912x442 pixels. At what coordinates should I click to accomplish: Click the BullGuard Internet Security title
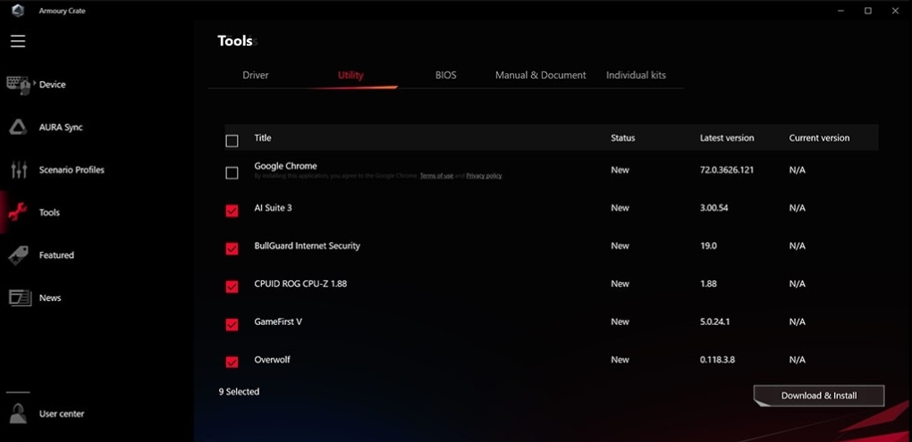click(307, 246)
